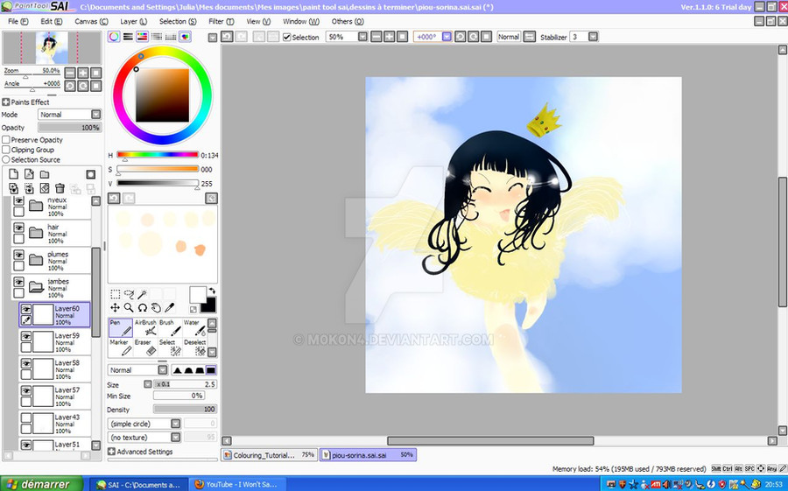Enable Preserve Opacity checkbox
788x491 pixels.
[6, 140]
